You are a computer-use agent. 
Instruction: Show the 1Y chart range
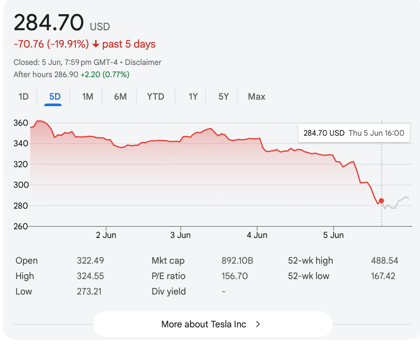(193, 96)
